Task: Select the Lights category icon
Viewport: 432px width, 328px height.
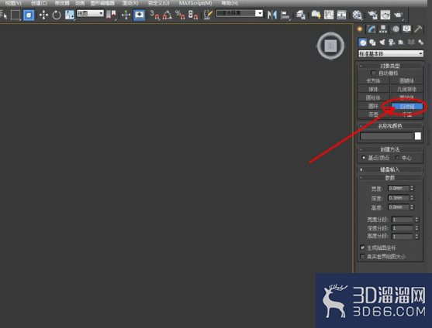Action: click(382, 43)
